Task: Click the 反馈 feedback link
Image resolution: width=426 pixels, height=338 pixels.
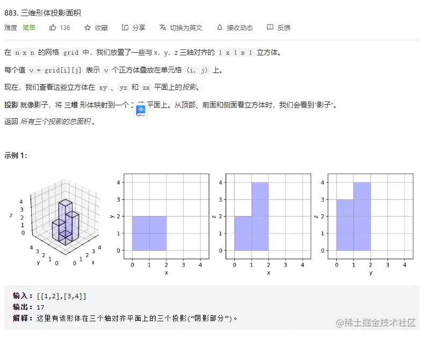Action: [284, 27]
